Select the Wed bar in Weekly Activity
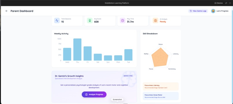 click(x=67, y=54)
